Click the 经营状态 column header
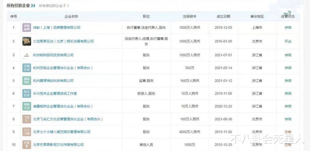This screenshot has width=310, height=151. [x=288, y=16]
